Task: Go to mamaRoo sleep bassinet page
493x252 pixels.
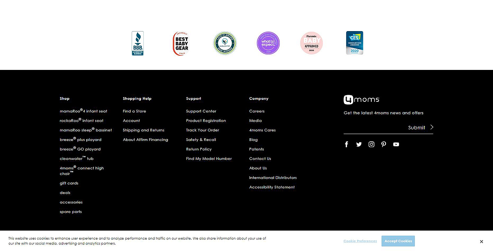Action: tap(86, 130)
